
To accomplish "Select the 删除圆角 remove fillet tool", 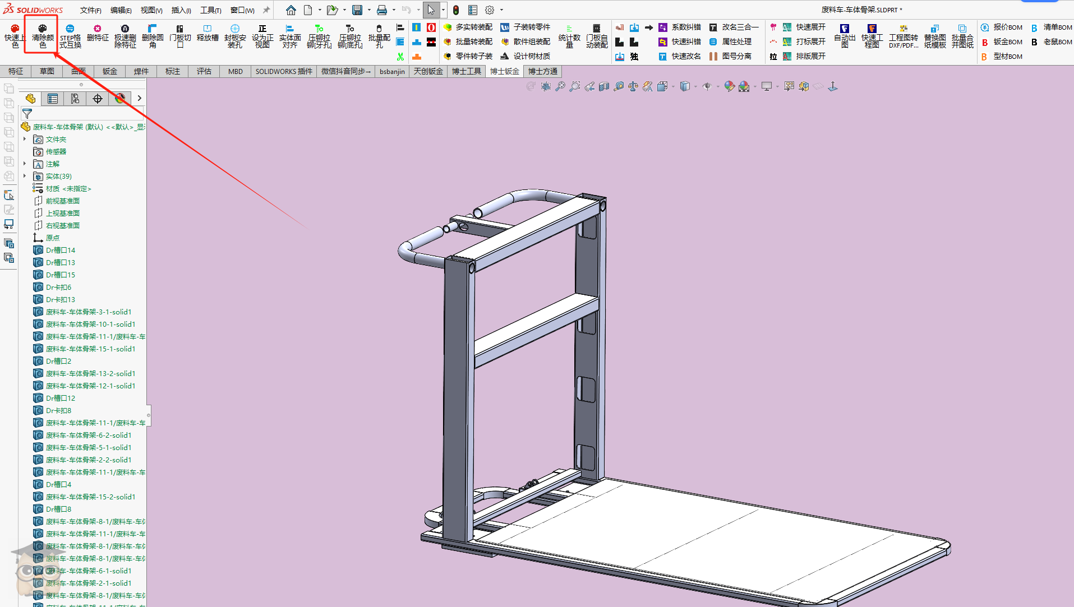I will [153, 36].
